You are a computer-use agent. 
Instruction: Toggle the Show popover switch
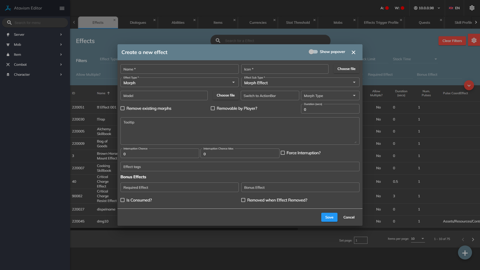click(313, 52)
